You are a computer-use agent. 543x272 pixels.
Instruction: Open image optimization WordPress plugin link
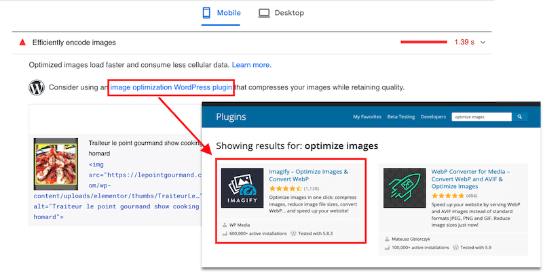[171, 88]
